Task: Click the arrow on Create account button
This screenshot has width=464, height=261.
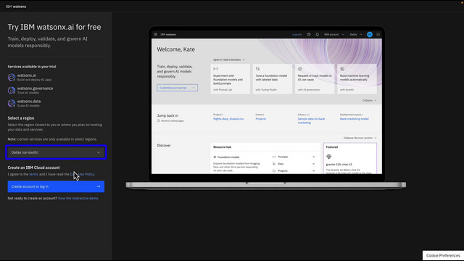Action: coord(99,187)
